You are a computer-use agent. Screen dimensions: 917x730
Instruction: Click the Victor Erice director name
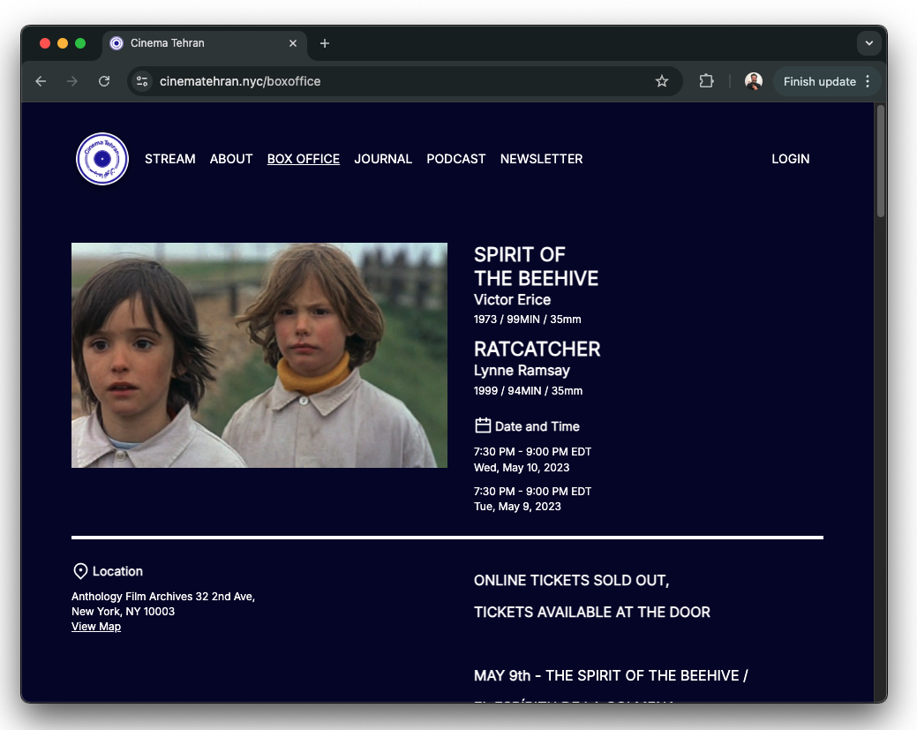(x=512, y=299)
